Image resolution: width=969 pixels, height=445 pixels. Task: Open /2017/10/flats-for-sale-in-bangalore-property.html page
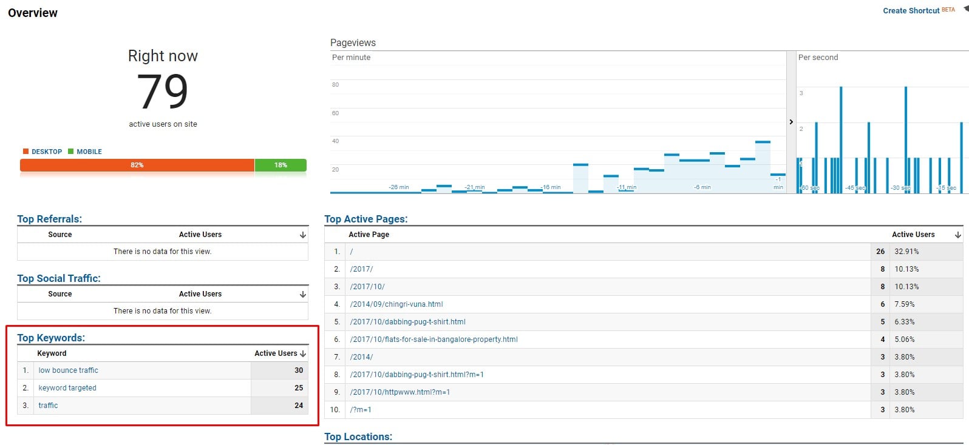[x=433, y=340]
